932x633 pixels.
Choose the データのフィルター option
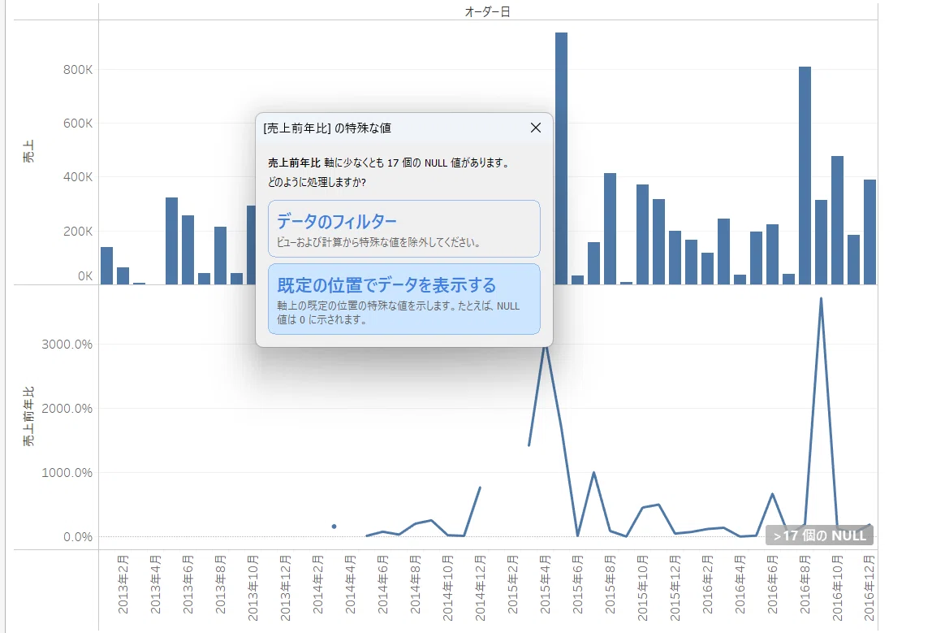click(404, 229)
